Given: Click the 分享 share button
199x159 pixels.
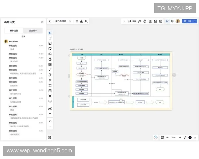Looking at the screenshot, I should (188, 21).
